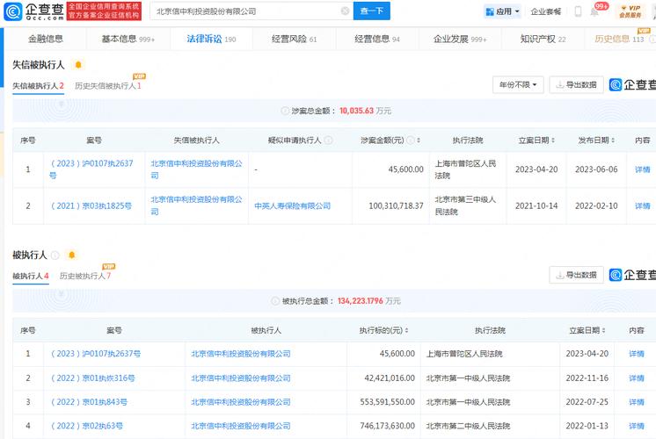Clear the search box with the X icon
Image resolution: width=656 pixels, height=439 pixels.
click(346, 11)
